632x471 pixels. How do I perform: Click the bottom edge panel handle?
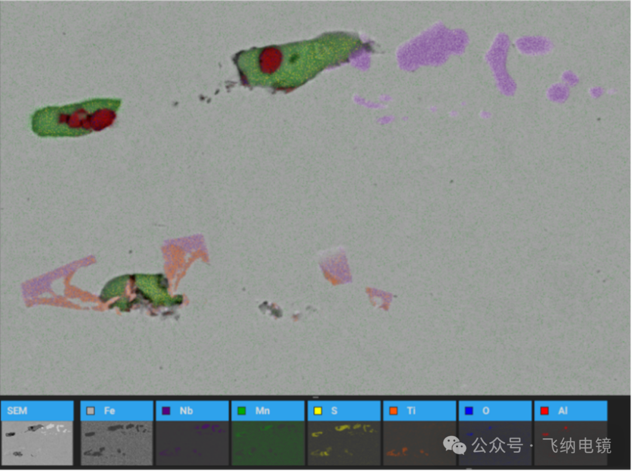(x=469, y=469)
